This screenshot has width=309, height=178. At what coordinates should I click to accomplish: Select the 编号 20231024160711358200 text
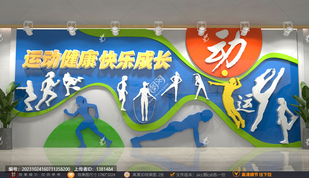coord(39,169)
